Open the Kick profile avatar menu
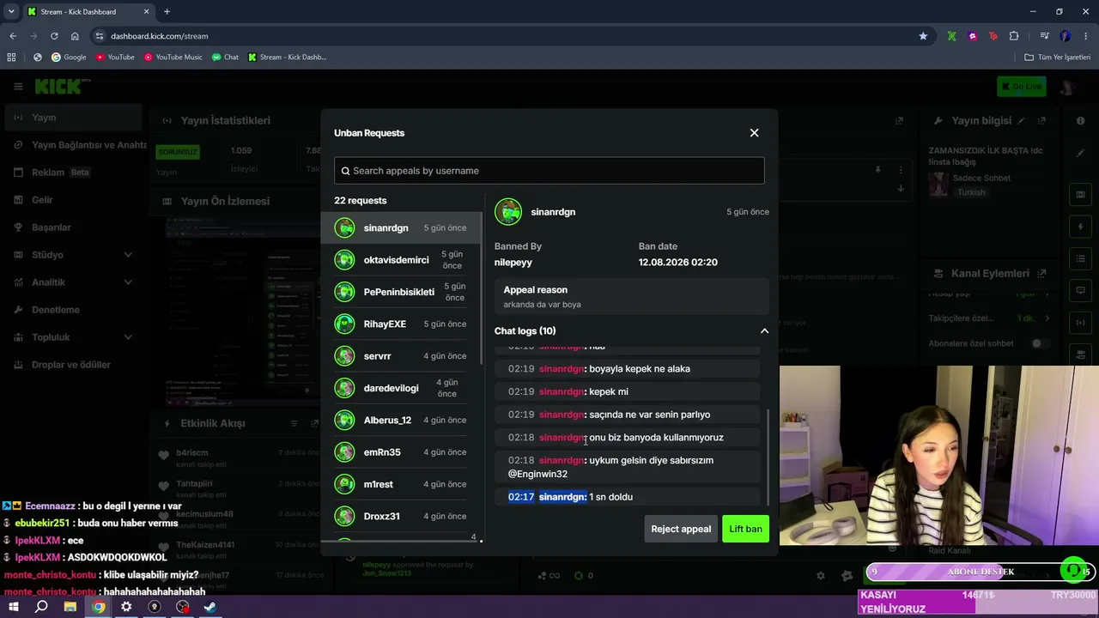Image resolution: width=1099 pixels, height=618 pixels. tap(1067, 86)
